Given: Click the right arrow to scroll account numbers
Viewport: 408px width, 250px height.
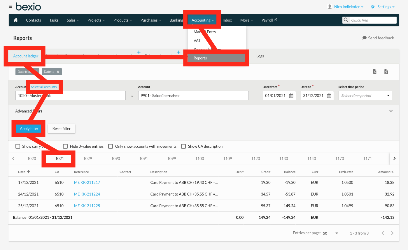Looking at the screenshot, I should 394,158.
